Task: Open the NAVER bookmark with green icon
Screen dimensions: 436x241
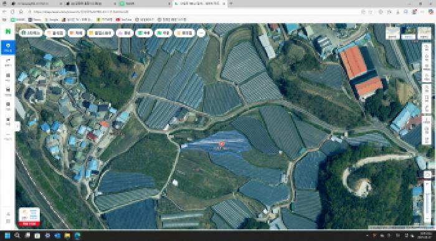Action: tap(18, 20)
